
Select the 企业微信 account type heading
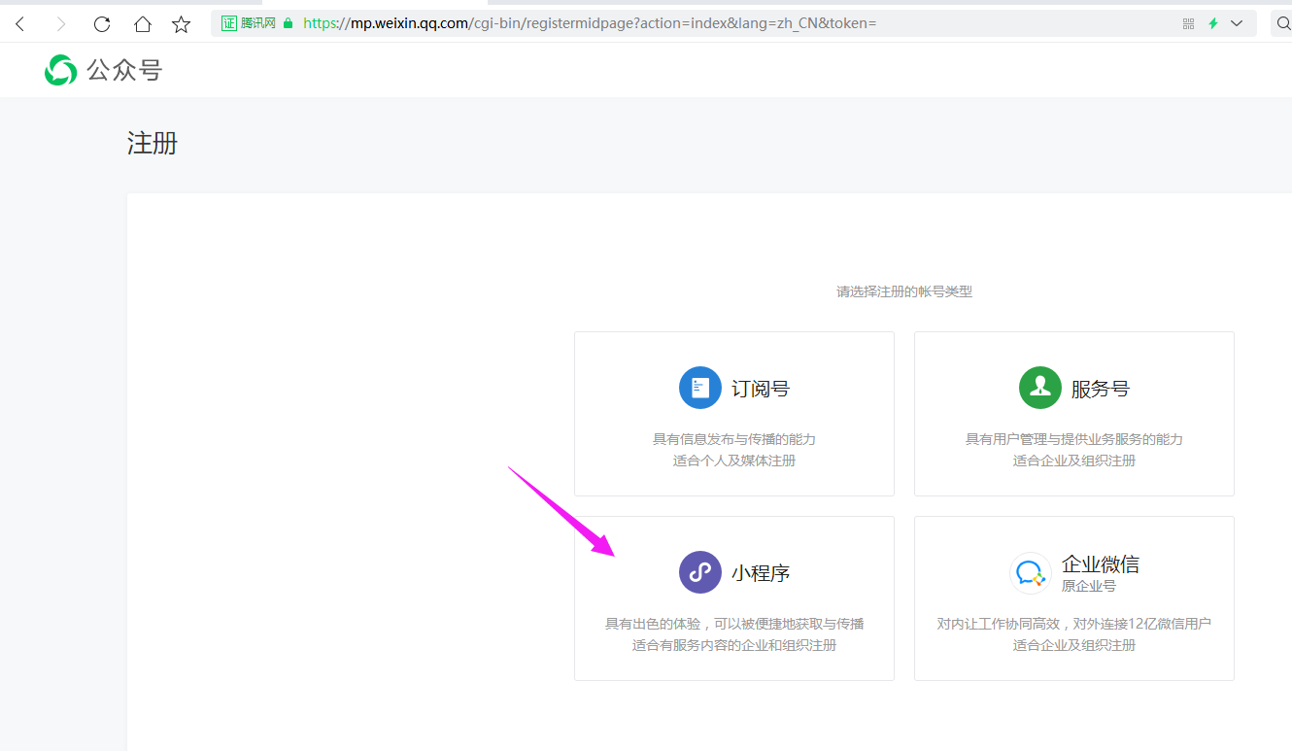(x=1101, y=563)
